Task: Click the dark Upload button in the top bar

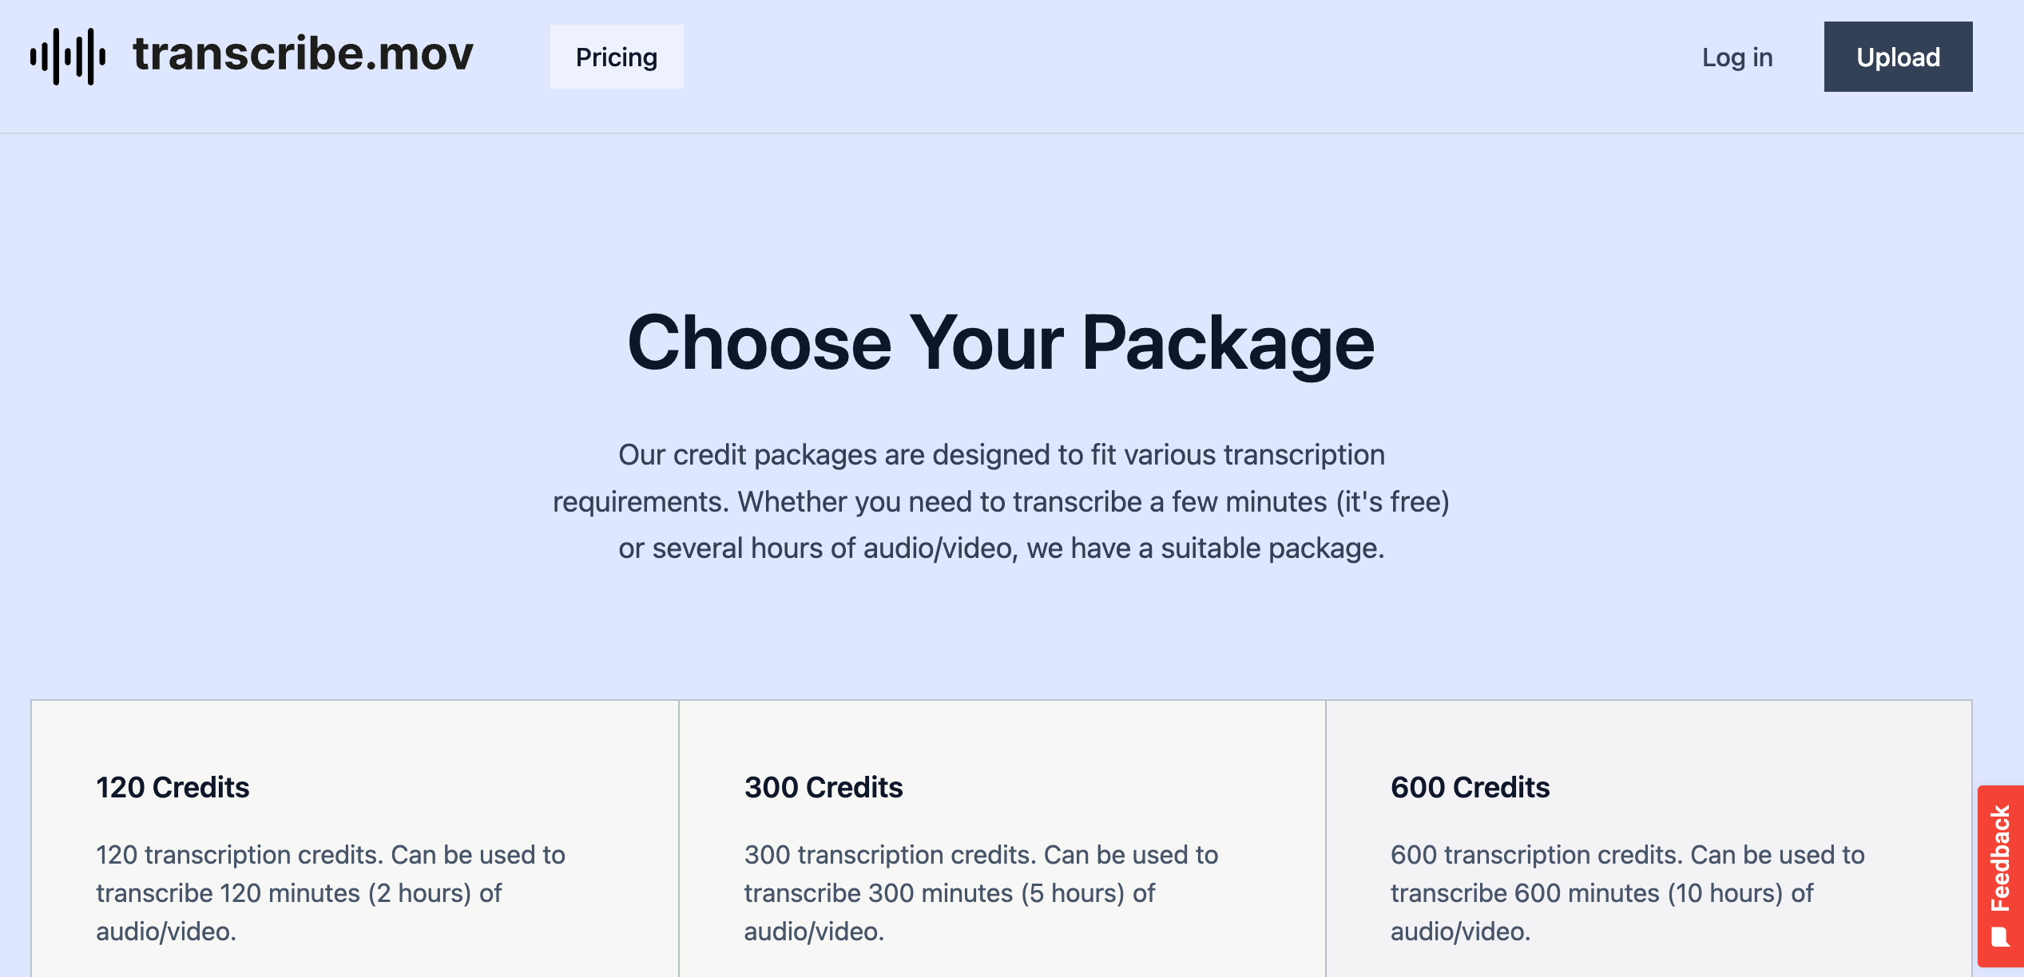Action: point(1898,57)
